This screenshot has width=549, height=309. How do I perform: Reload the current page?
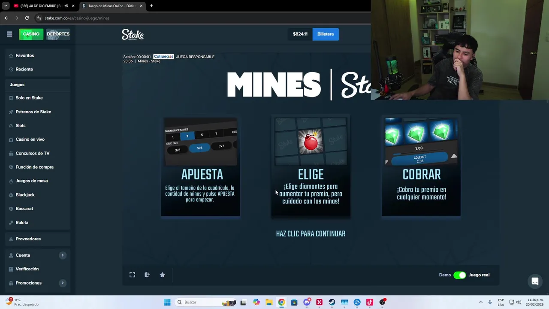[27, 18]
